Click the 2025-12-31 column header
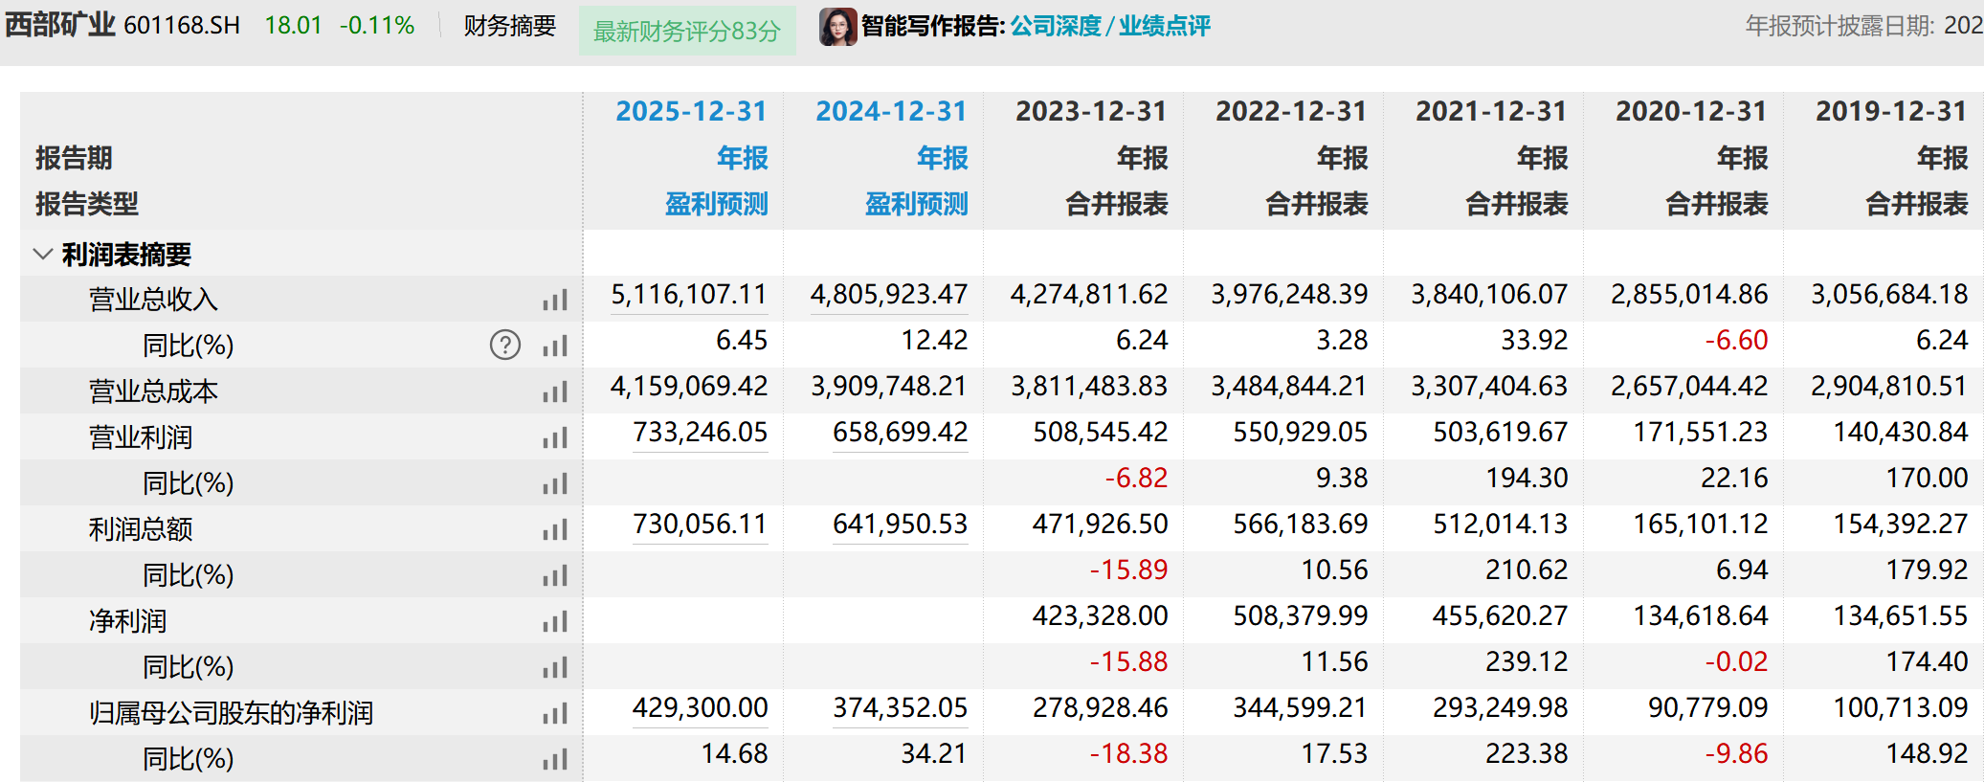The height and width of the screenshot is (782, 1984). (691, 111)
